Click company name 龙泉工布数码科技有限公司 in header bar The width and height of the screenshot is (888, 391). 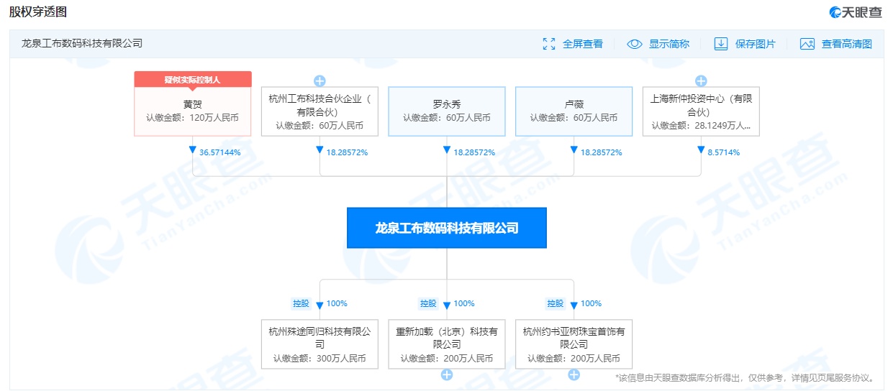(82, 43)
